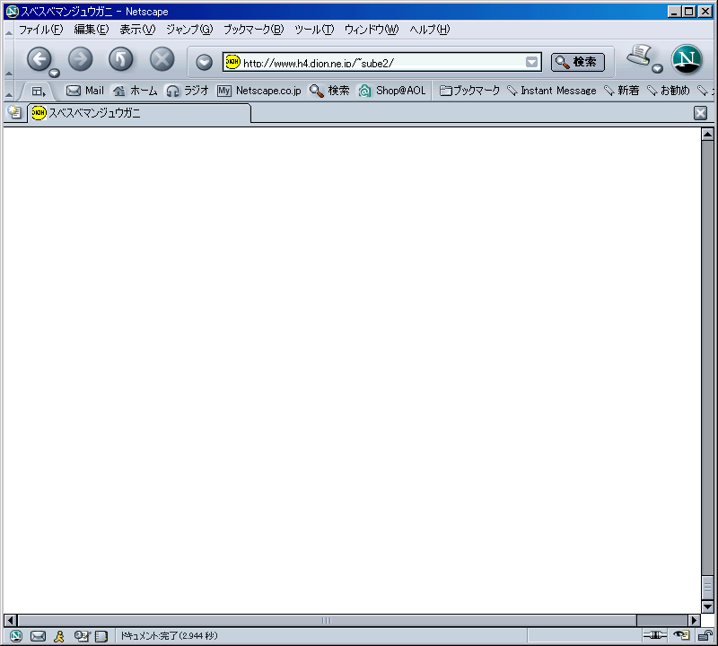Open the 編集(E) menu
The width and height of the screenshot is (718, 646).
(92, 30)
